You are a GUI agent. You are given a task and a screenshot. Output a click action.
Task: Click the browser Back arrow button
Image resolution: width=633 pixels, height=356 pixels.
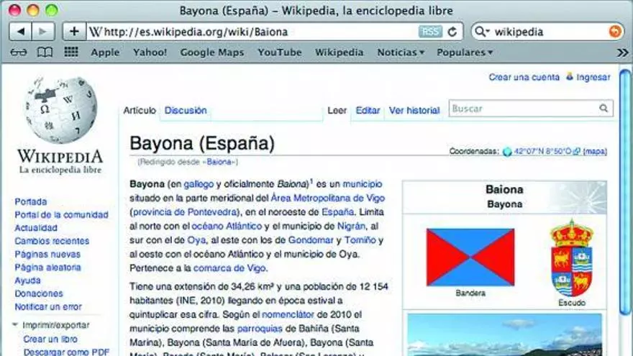pyautogui.click(x=21, y=32)
